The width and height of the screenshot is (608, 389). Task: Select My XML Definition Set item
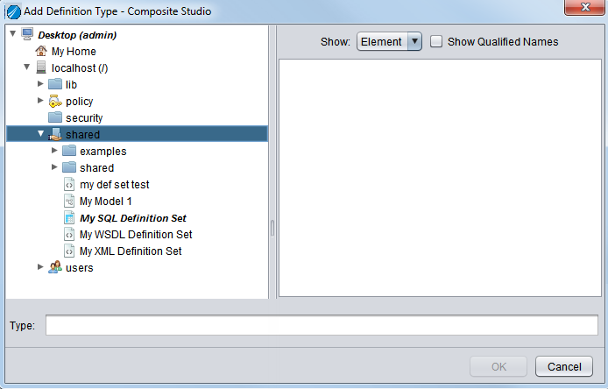[131, 251]
